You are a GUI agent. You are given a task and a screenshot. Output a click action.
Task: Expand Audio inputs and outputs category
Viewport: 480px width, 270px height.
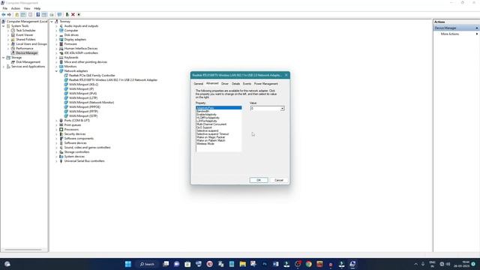click(57, 26)
